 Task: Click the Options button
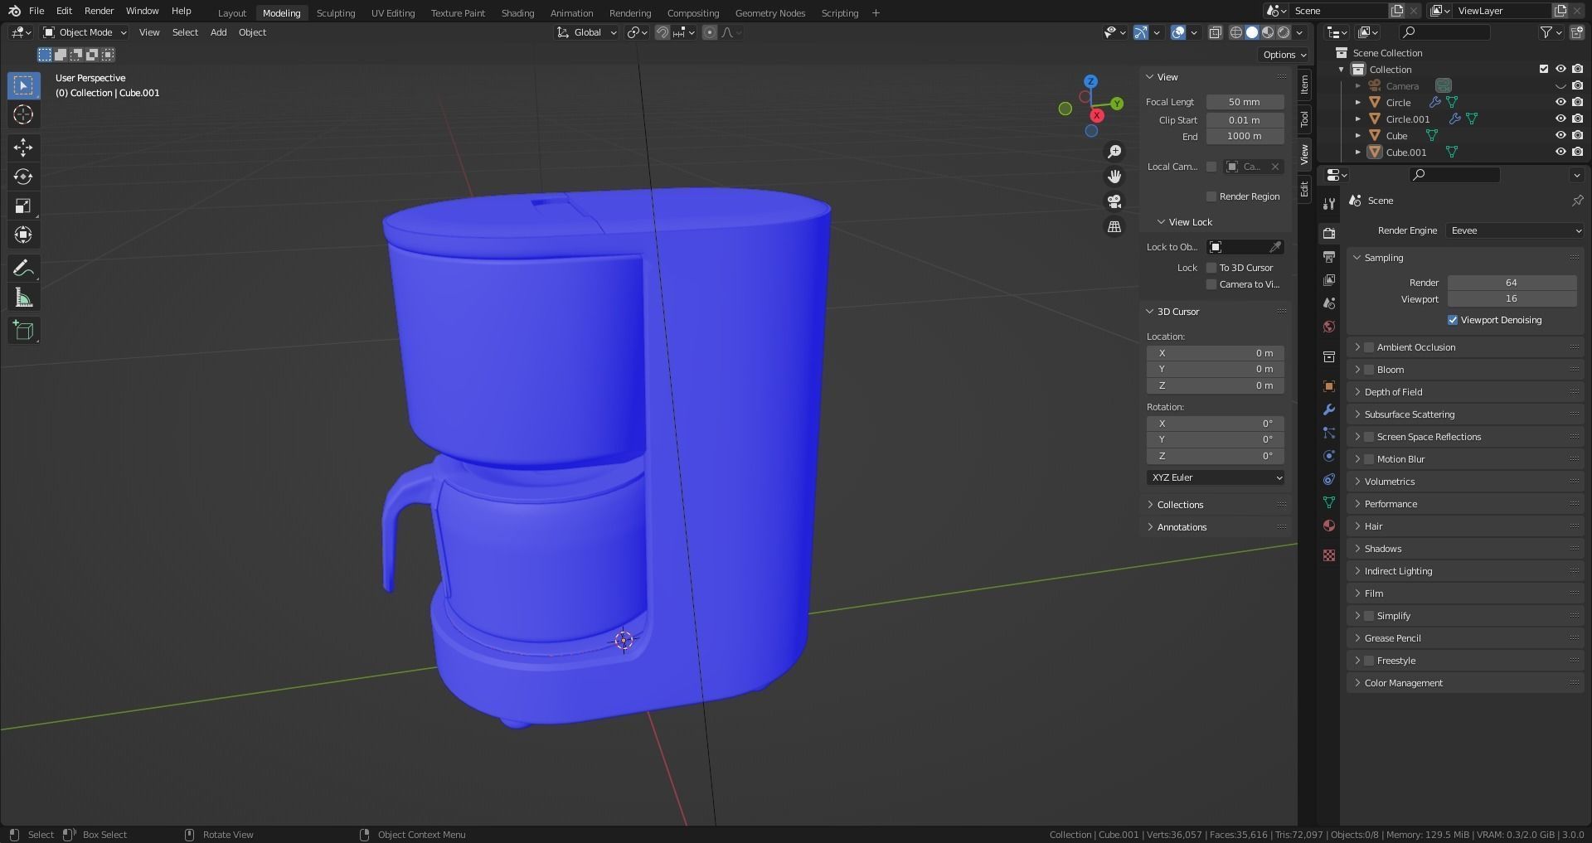[1284, 55]
